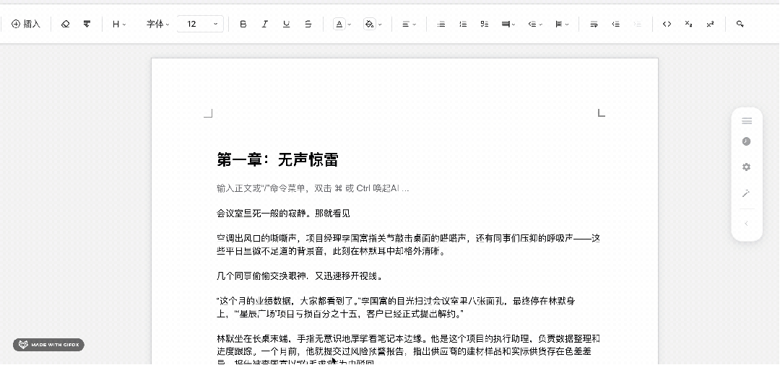
Task: Expand the text color picker arrow
Action: point(350,25)
